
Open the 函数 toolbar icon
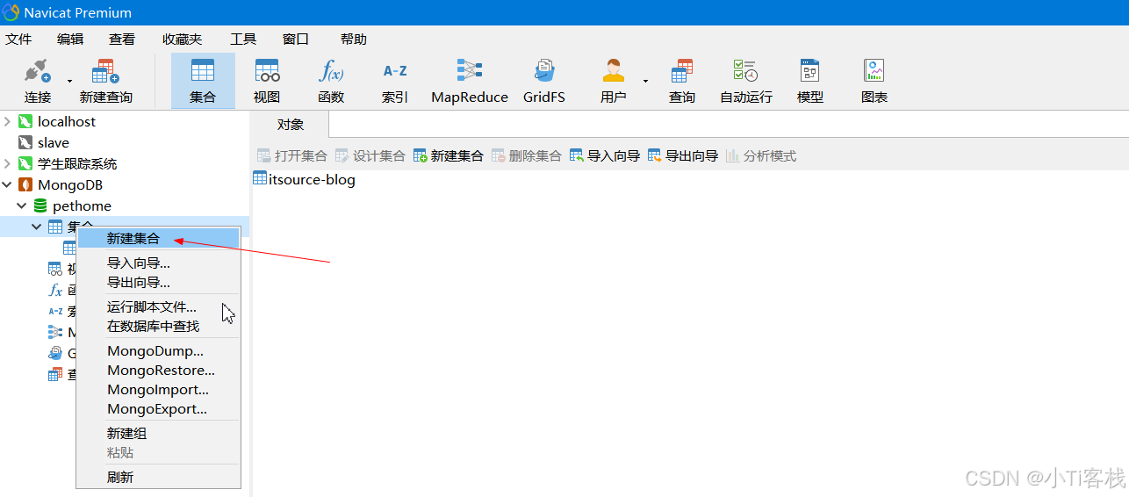[331, 81]
